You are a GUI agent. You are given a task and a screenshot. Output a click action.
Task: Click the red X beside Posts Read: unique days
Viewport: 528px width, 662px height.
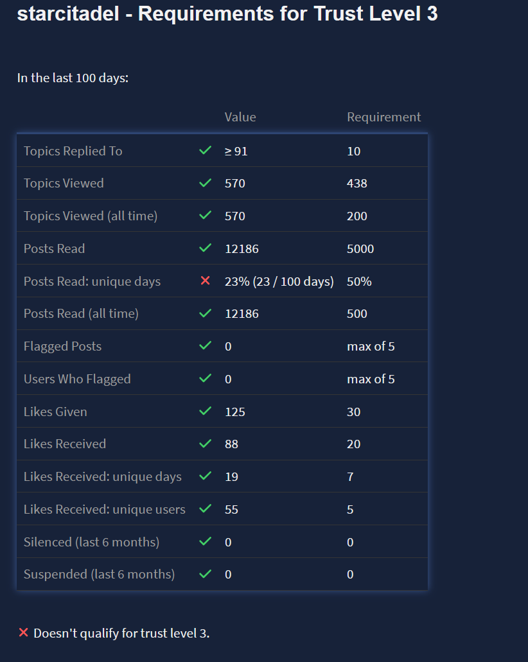(206, 281)
